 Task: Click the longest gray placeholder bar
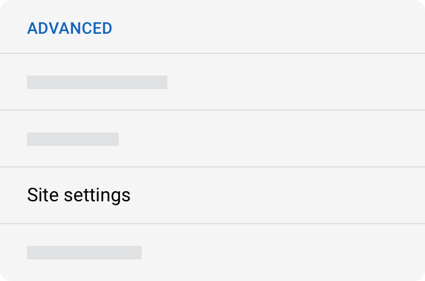[97, 82]
